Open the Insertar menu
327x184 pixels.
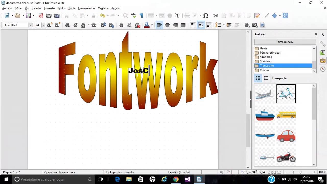(37, 8)
